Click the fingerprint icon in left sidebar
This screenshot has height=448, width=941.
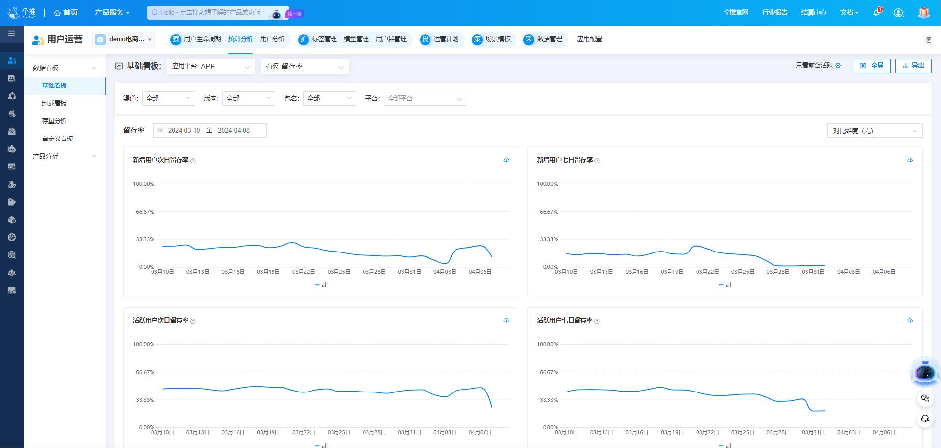coord(12,237)
